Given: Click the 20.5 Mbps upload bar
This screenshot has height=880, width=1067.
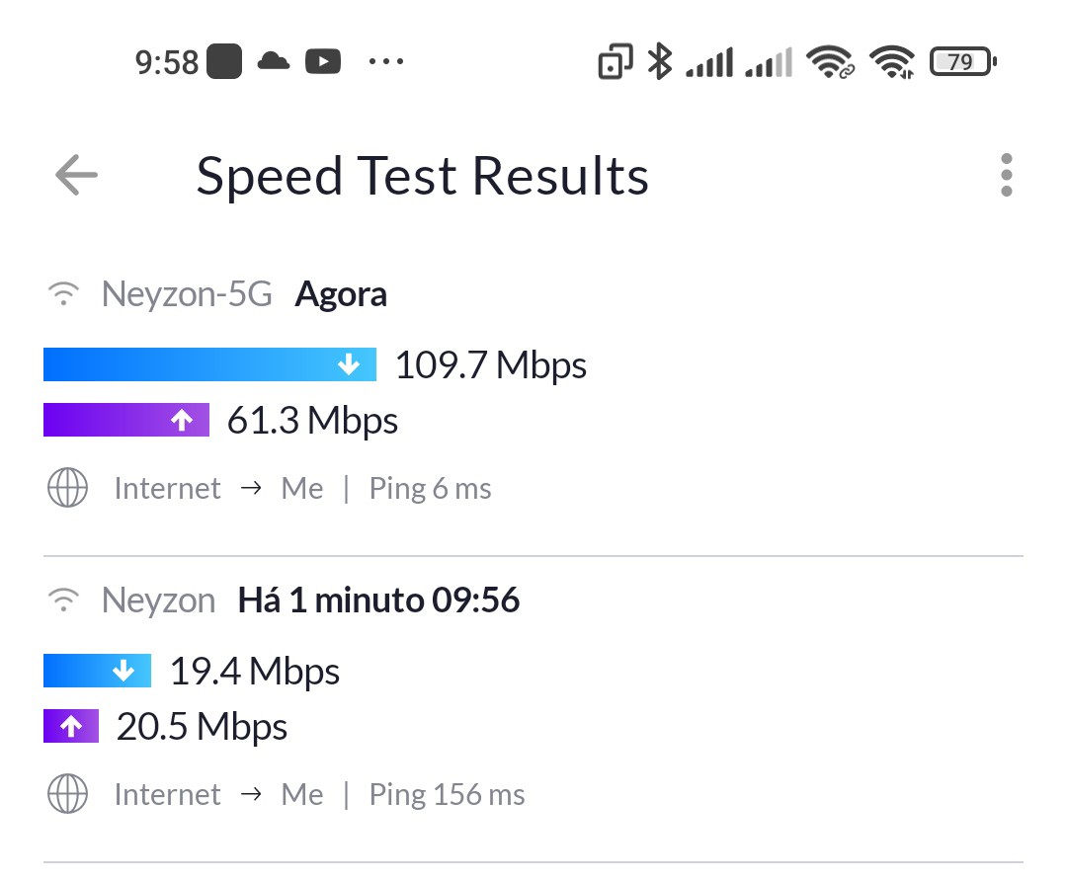Looking at the screenshot, I should pos(71,727).
